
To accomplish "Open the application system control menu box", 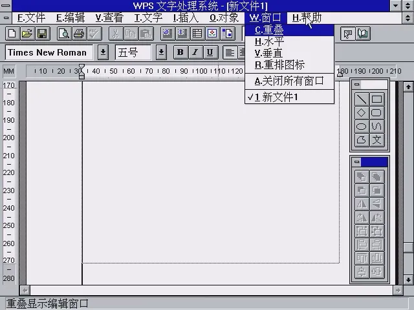I will [6, 6].
